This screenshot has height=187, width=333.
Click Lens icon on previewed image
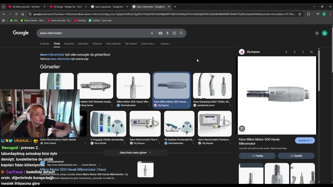click(x=242, y=129)
